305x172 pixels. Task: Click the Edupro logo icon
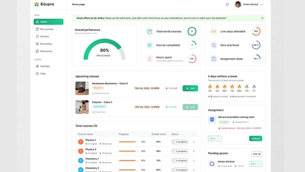point(37,4)
